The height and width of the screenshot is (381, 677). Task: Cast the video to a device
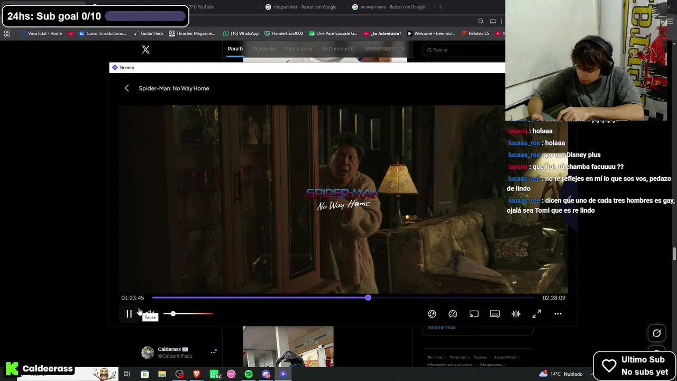(474, 314)
